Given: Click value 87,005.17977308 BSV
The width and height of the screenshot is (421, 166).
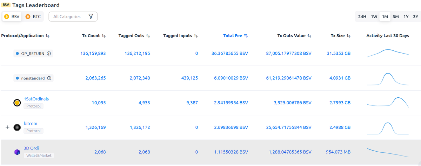Looking at the screenshot, I should pos(289,53).
